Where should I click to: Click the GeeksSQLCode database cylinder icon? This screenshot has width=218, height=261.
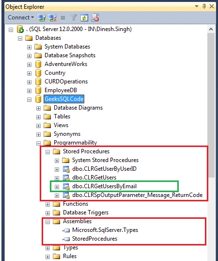(38, 99)
